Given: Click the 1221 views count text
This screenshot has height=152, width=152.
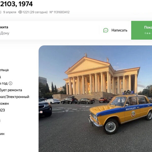Looking at the screenshot, I should tap(35, 12).
